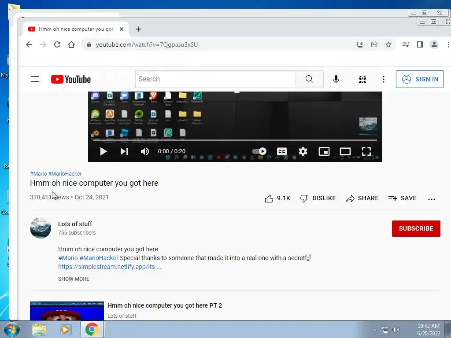Viewport: 451px width, 338px height.
Task: Click the browser forward arrow
Action: tap(43, 44)
